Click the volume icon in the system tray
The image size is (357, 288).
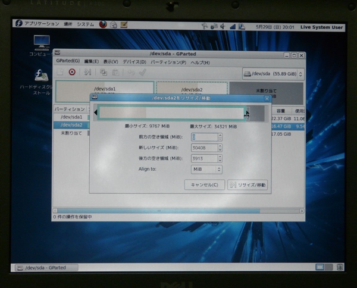(x=223, y=26)
